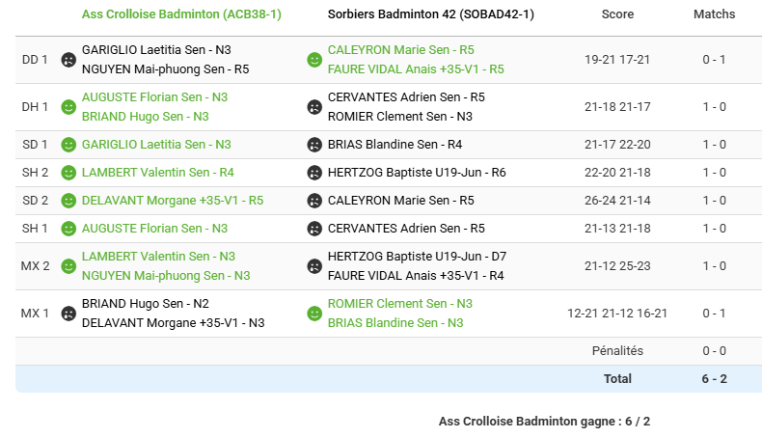Click sad face beside CERVANTES Adrien in DH 1
Screen dimensions: 762x438
coord(314,107)
